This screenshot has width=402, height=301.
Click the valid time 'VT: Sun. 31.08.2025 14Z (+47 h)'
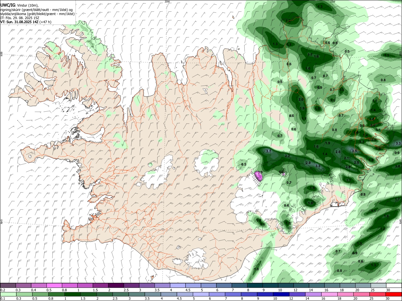26,22
